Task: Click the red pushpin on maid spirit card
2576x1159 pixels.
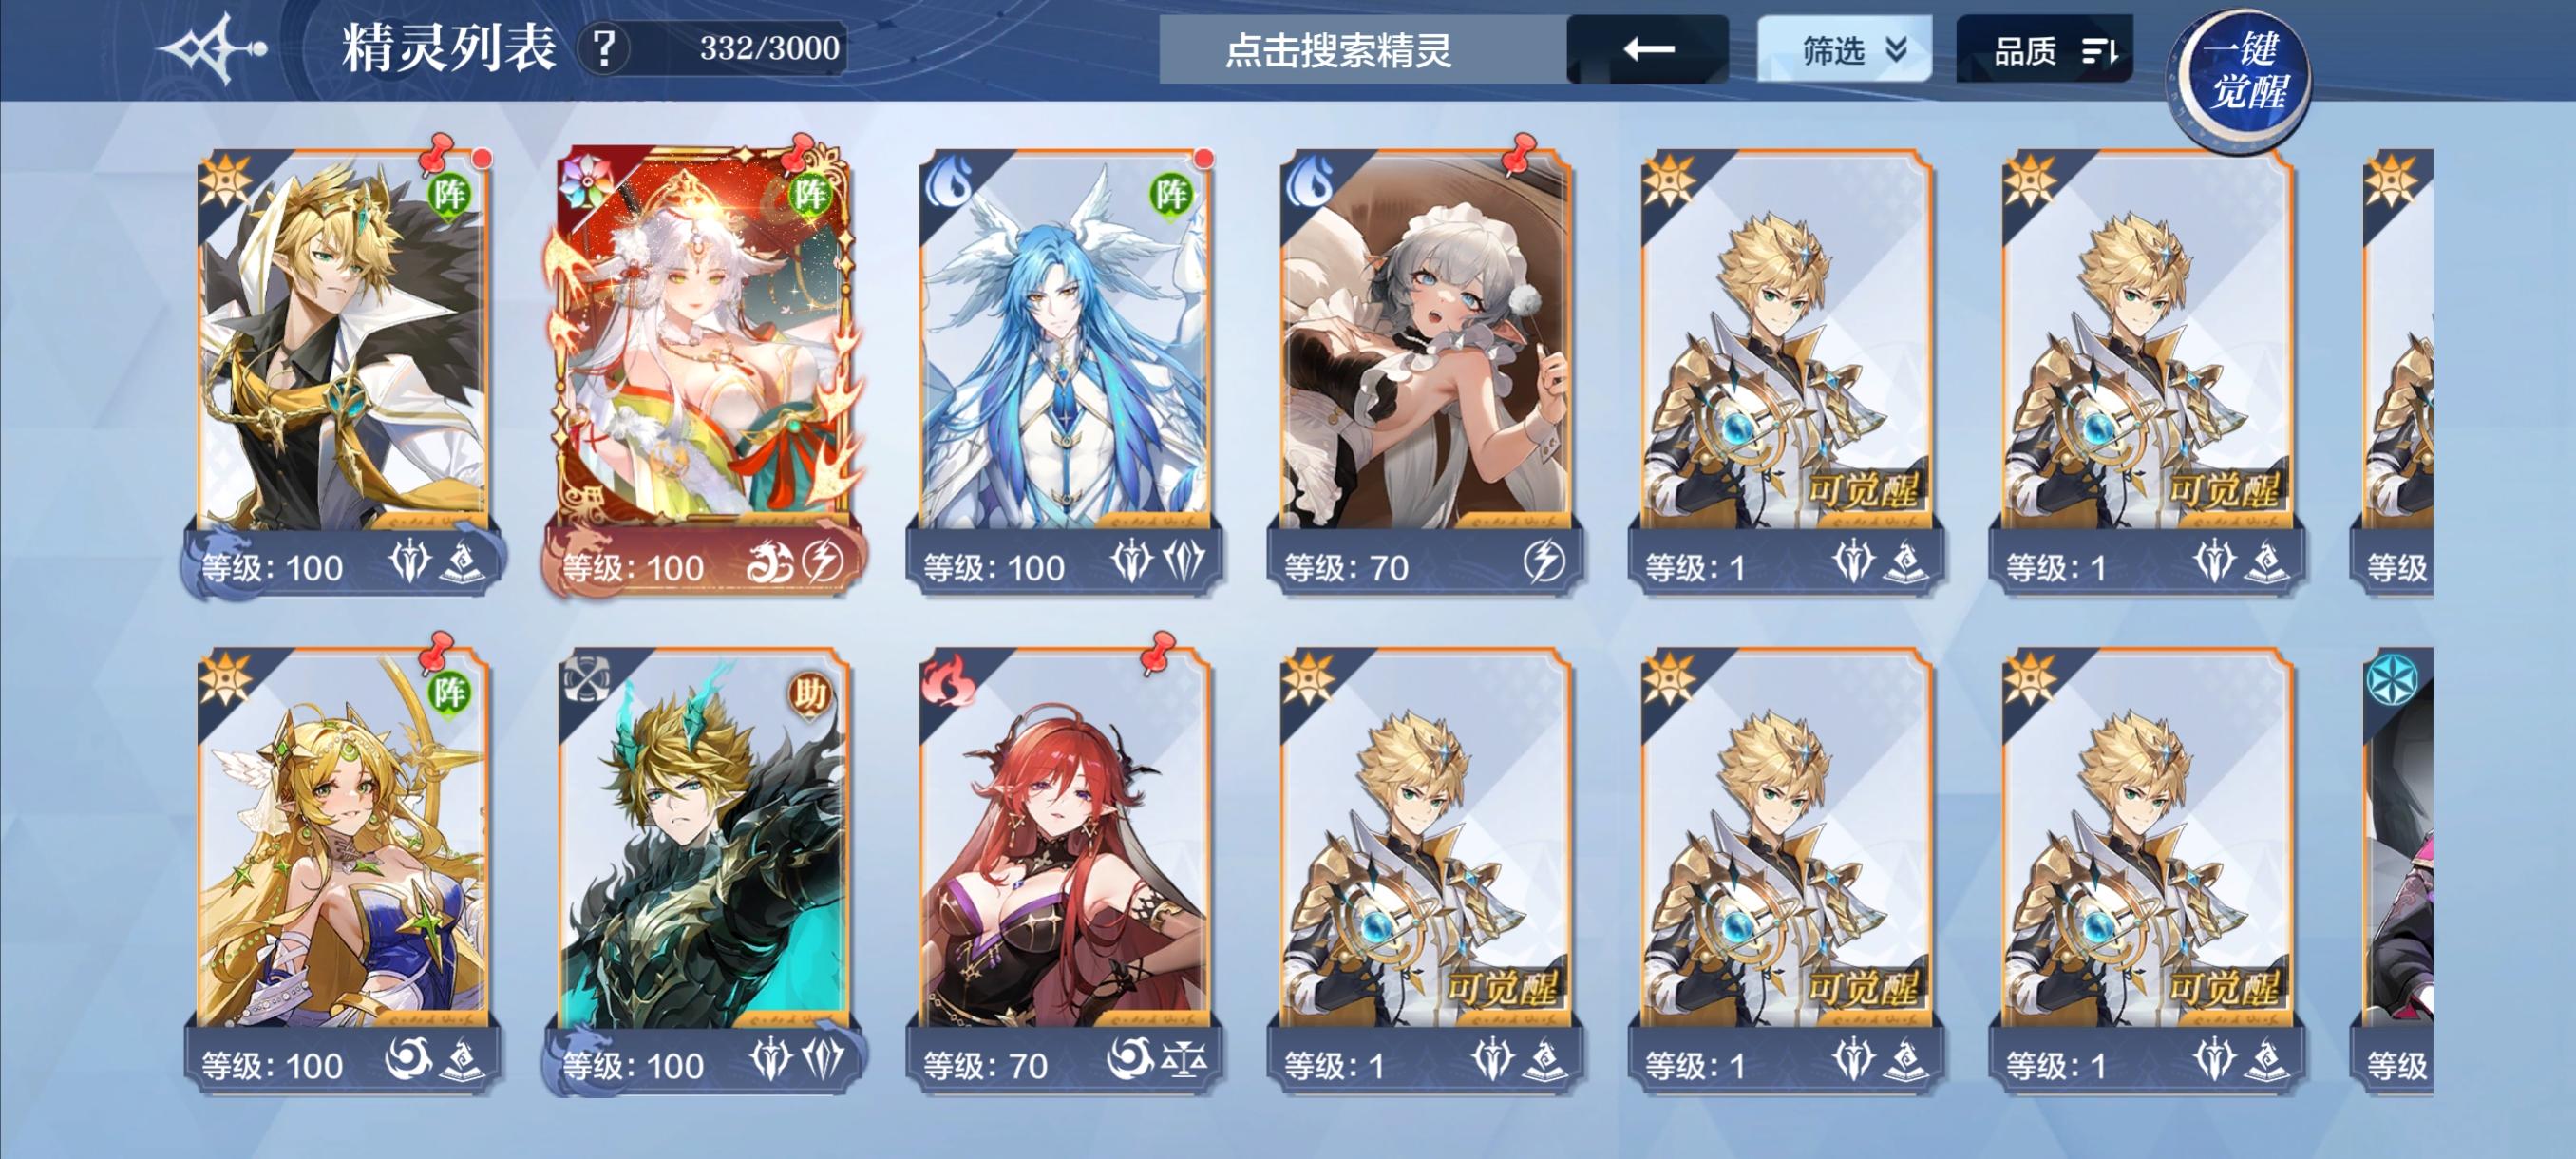Action: [1521, 152]
